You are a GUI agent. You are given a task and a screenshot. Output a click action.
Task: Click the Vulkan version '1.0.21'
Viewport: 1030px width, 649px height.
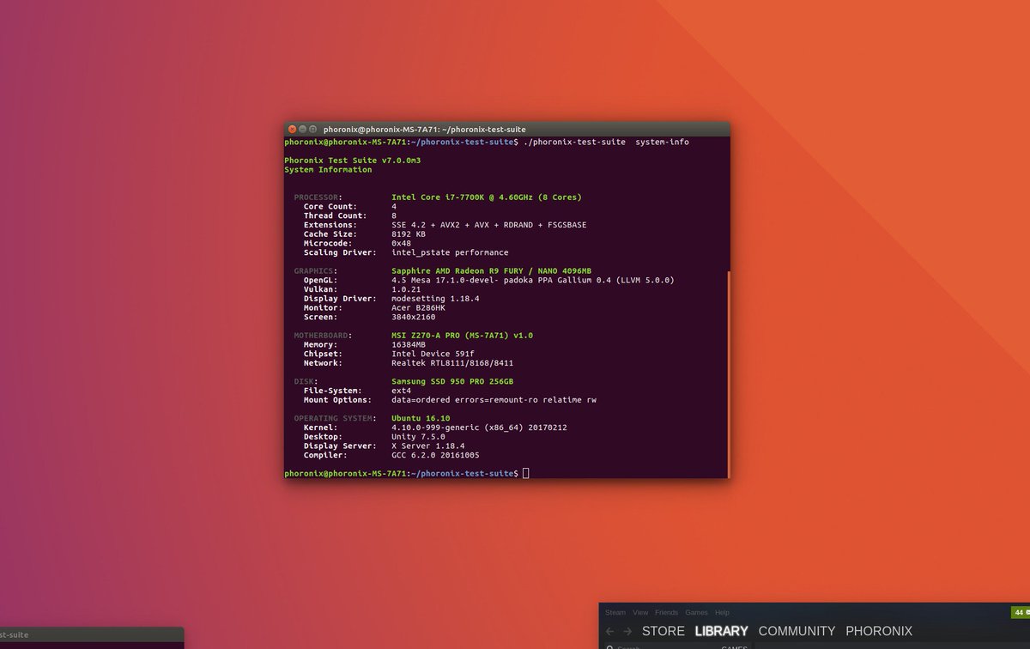(x=406, y=289)
